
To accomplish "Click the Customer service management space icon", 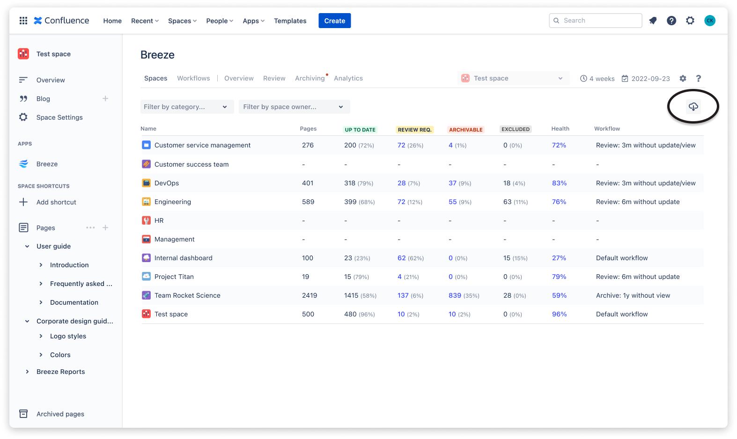I will click(147, 145).
